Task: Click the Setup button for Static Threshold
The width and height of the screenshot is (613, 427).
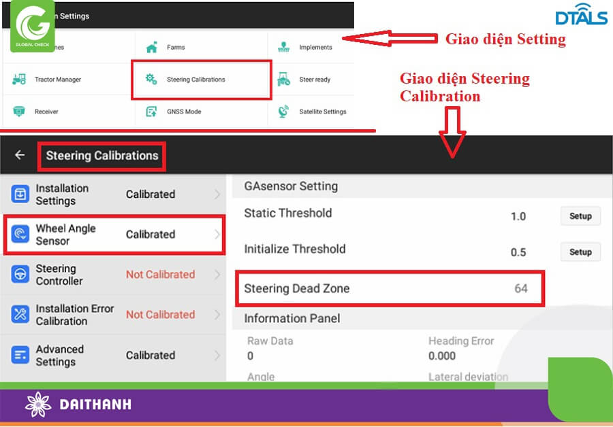Action: tap(580, 216)
